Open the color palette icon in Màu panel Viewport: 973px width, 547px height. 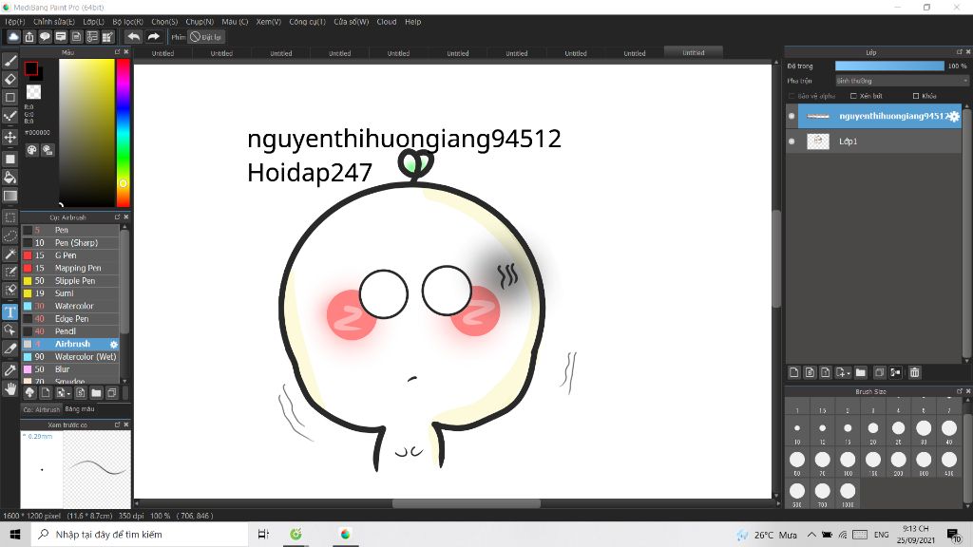click(32, 150)
